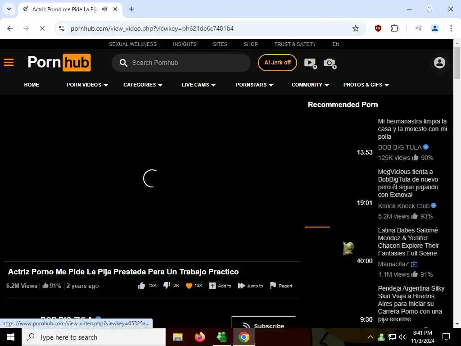Image resolution: width=461 pixels, height=346 pixels.
Task: Click the upload photo camera icon
Action: tap(330, 63)
